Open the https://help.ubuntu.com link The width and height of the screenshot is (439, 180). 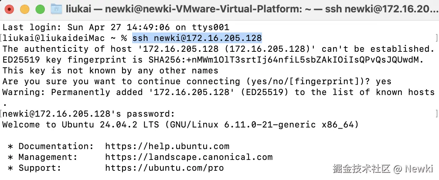tap(167, 146)
